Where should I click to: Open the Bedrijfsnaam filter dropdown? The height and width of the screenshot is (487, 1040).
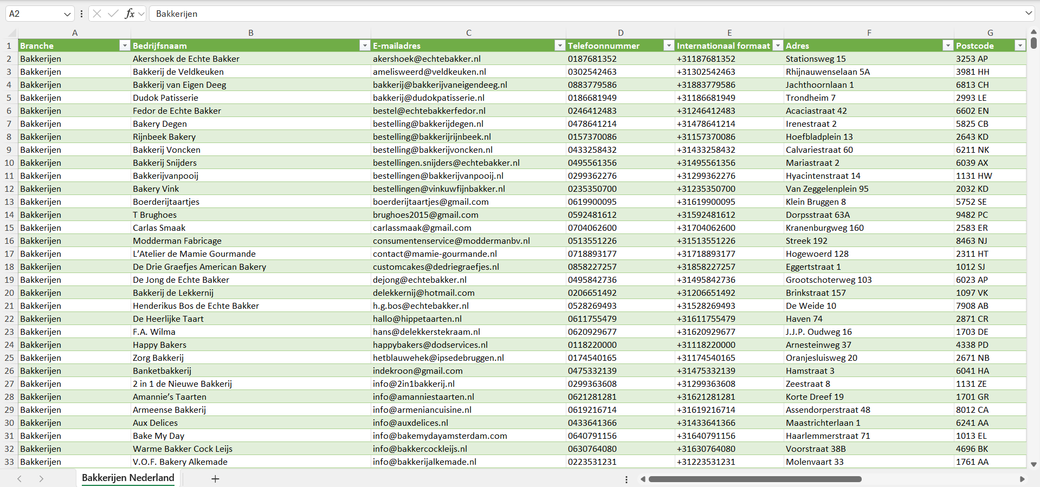(x=365, y=46)
